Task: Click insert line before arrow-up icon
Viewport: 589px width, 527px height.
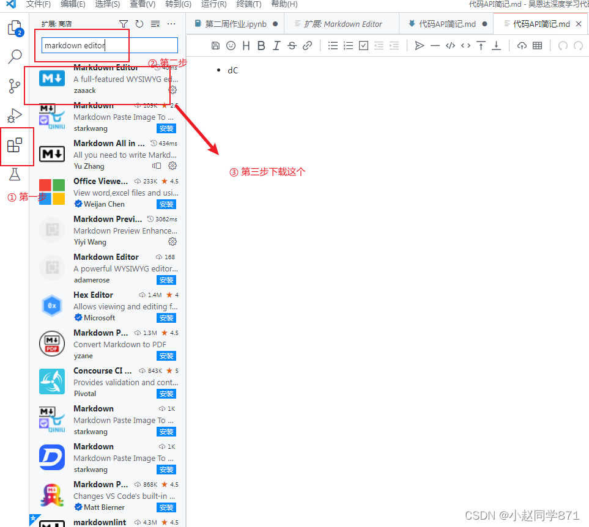Action: [481, 45]
